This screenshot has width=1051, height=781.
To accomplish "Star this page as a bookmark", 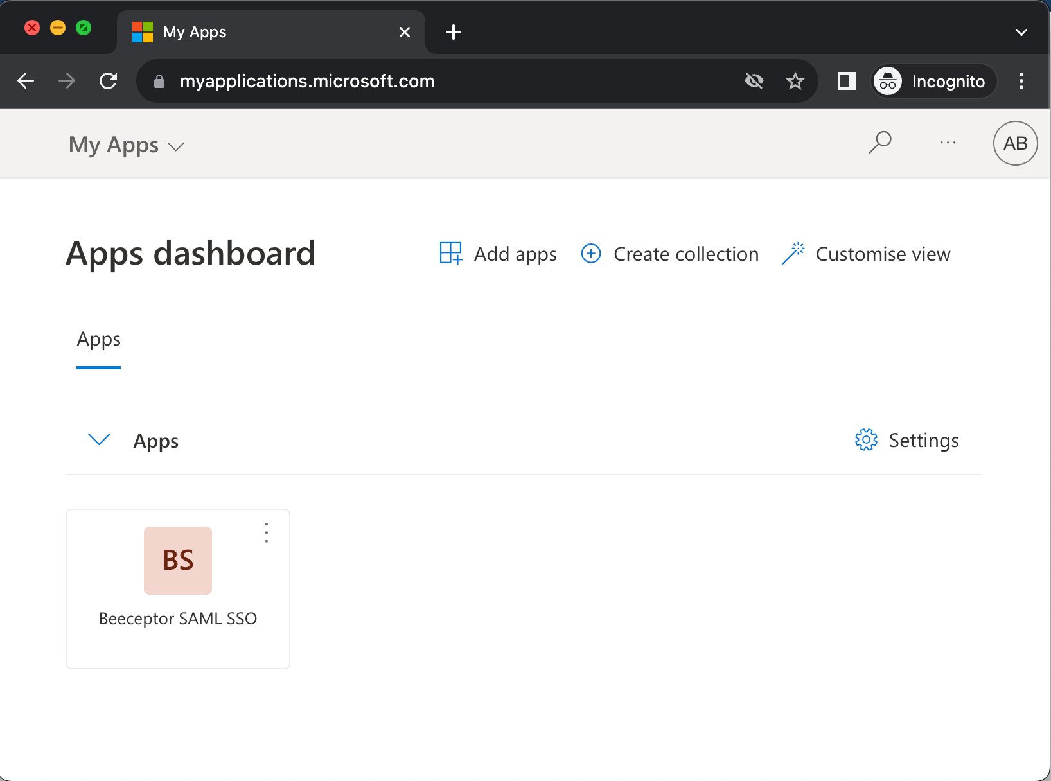I will click(x=795, y=81).
